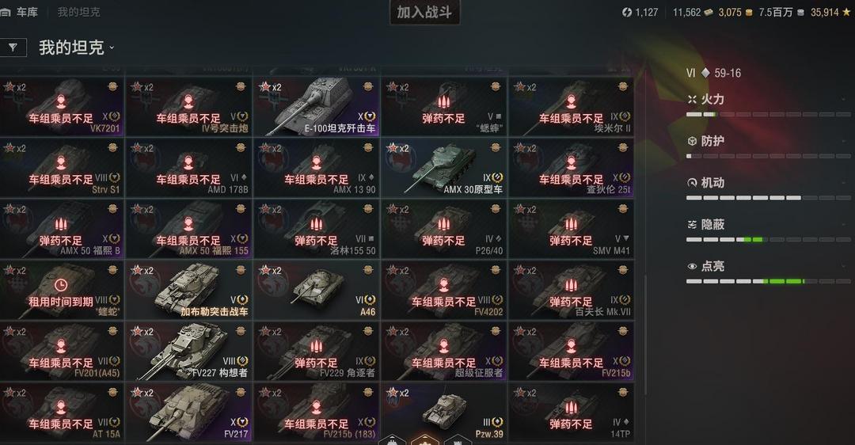The image size is (855, 445).
Task: Click the silver credits icon near 7.5百万
Action: 800,13
